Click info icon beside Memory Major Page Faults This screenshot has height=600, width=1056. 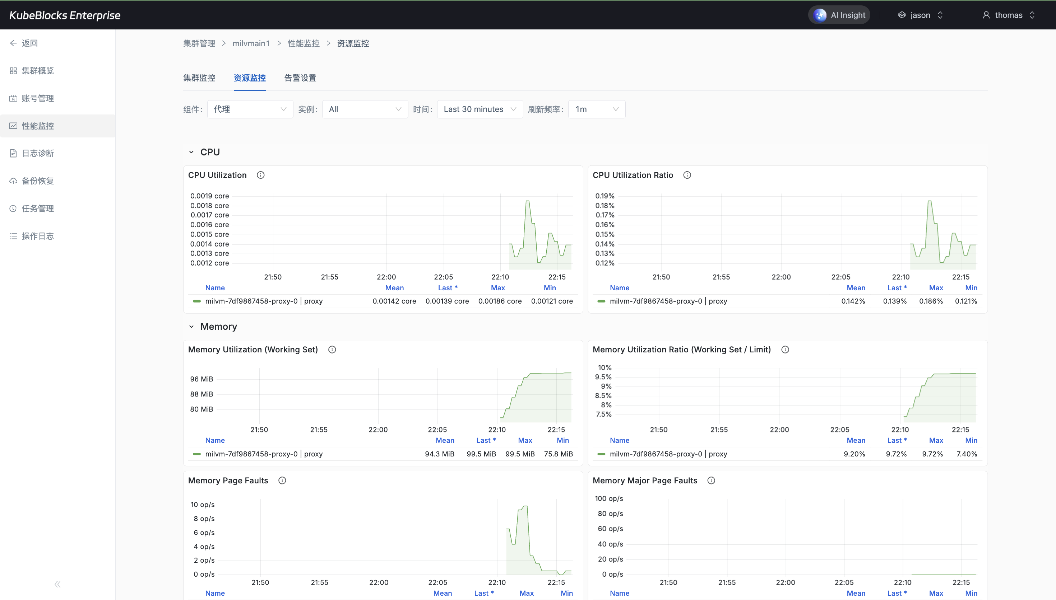[x=711, y=481]
